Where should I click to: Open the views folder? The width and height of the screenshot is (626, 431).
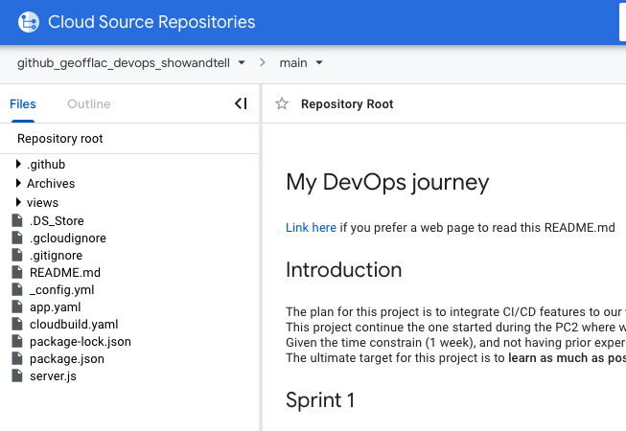[x=42, y=202]
